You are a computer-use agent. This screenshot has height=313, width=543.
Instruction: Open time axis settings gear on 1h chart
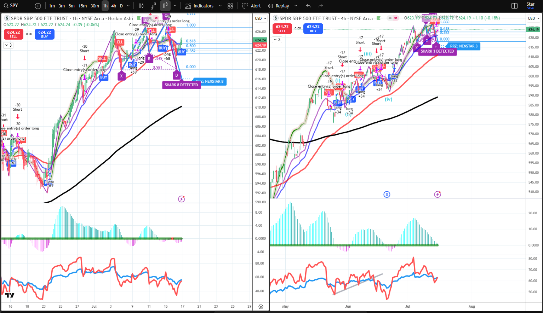pos(261,307)
